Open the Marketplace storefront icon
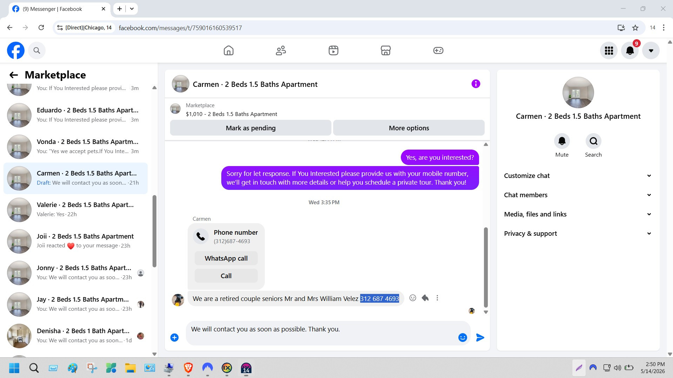 tap(386, 50)
